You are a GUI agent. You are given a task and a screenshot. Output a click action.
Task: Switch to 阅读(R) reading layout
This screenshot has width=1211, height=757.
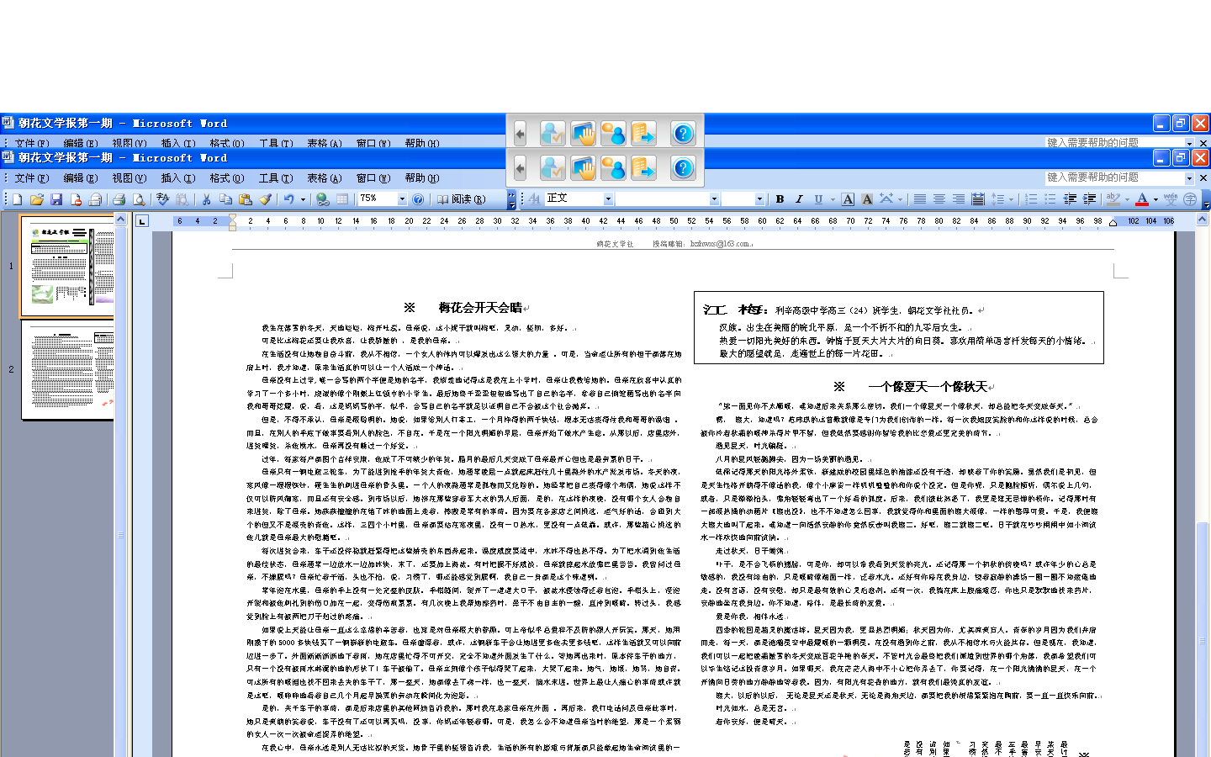(x=462, y=199)
